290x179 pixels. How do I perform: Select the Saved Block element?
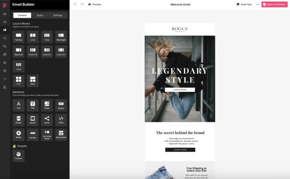click(61, 135)
